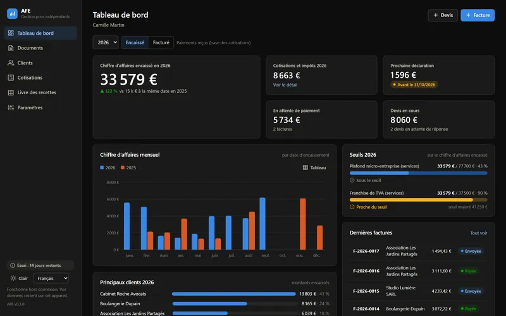Screen dimensions: 506x316
Task: Click the 4 239,42 € Studio Lumière amount
Action: [441, 291]
